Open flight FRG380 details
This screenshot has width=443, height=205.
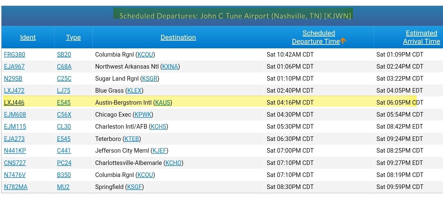click(x=14, y=55)
